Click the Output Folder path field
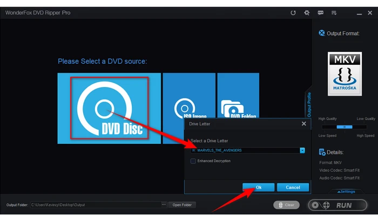 (96, 205)
